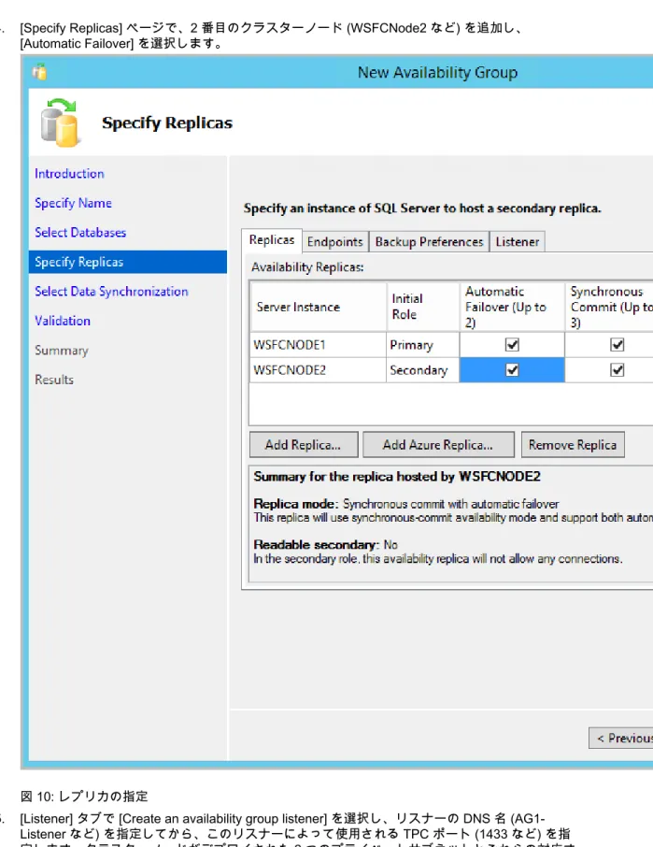
Task: Click the Synchronous Commit column header
Action: coord(610,307)
